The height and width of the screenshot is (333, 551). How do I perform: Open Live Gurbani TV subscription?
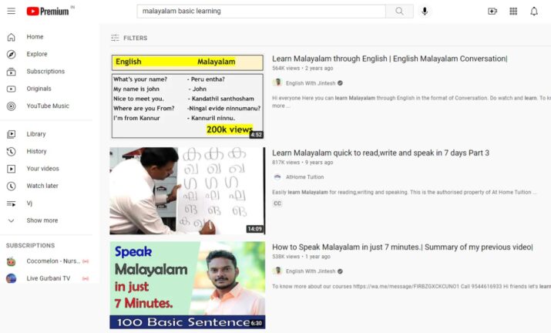[x=49, y=278]
